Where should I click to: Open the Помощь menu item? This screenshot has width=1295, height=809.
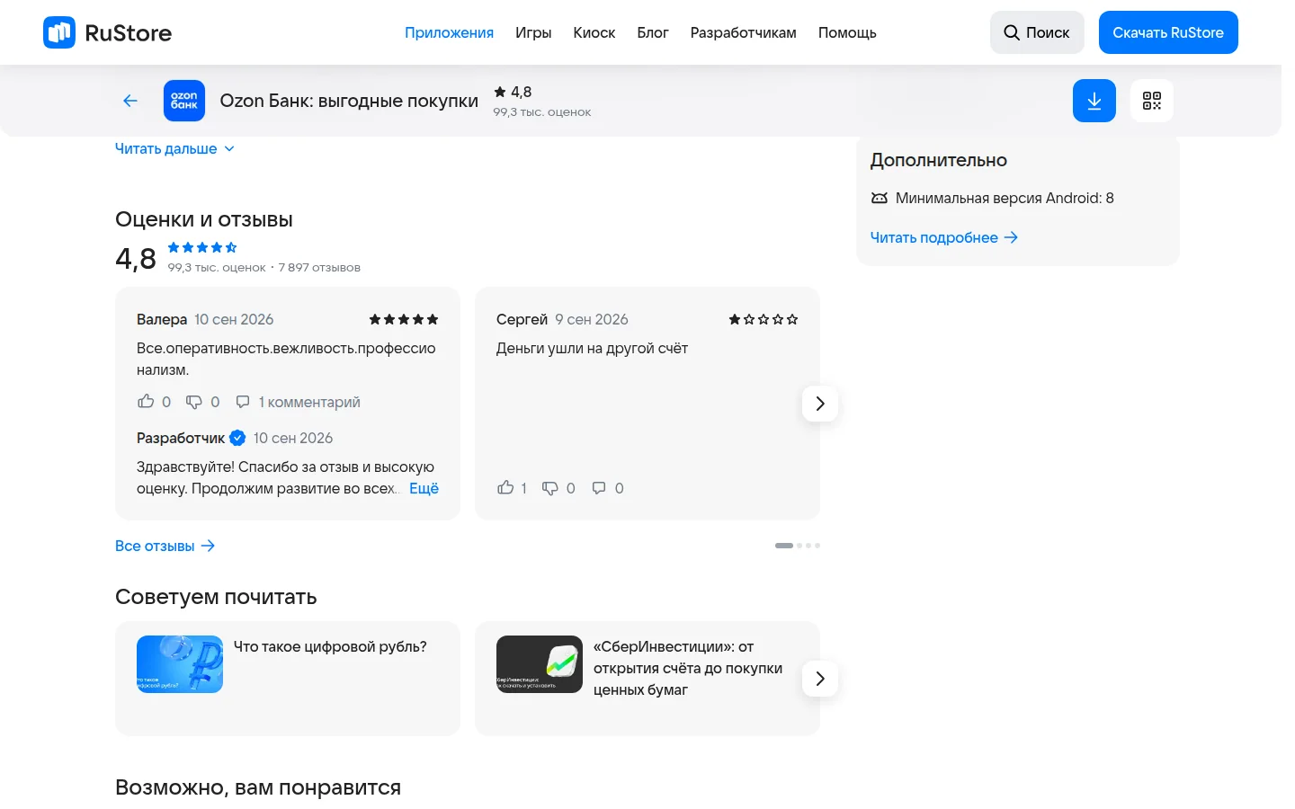coord(847,32)
